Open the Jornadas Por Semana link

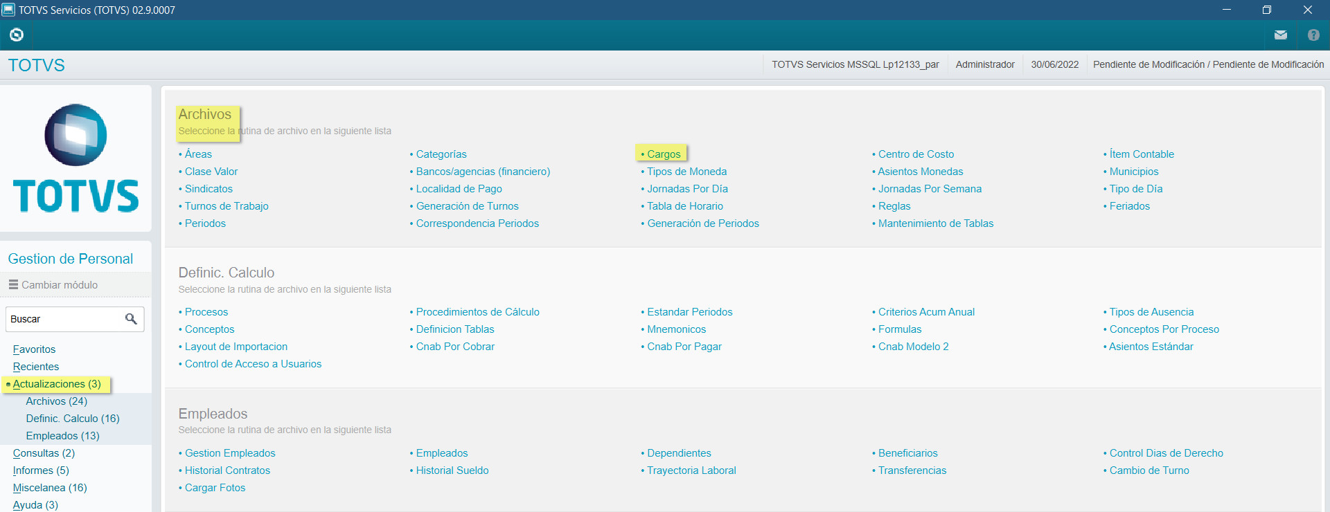click(930, 189)
